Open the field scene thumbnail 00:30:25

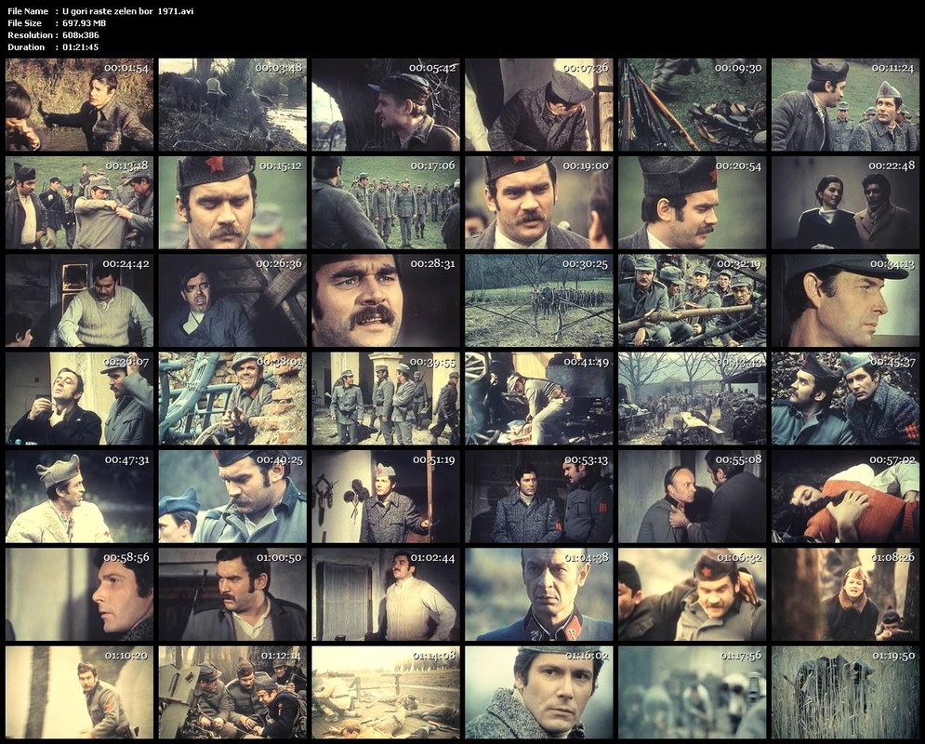point(538,300)
